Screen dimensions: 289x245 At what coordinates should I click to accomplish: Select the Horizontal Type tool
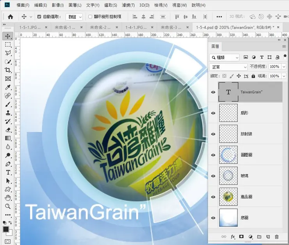tap(8, 172)
